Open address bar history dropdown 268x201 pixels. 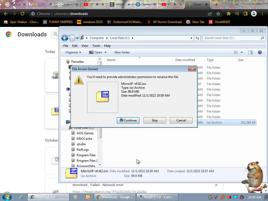click(x=191, y=38)
